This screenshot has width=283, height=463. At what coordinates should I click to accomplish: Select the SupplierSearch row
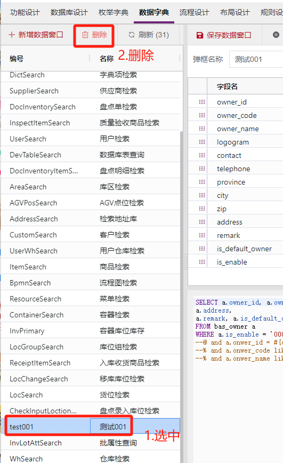90,91
